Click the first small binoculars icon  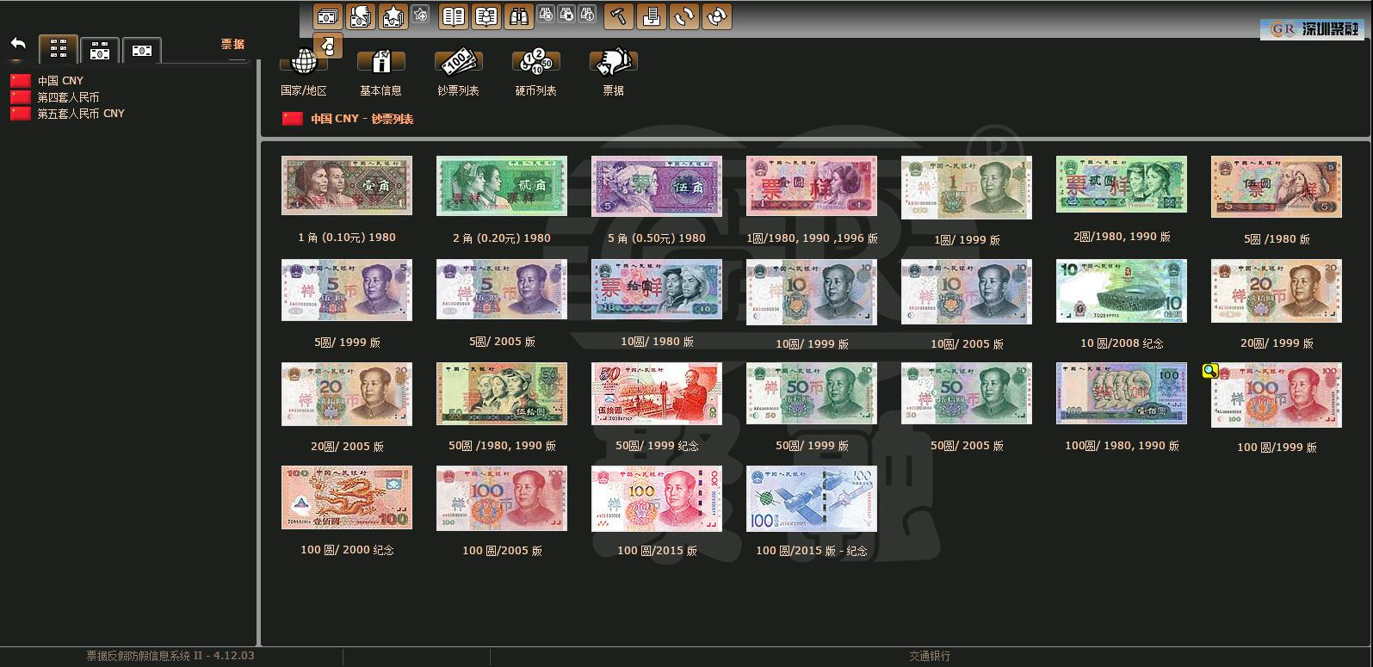click(546, 14)
